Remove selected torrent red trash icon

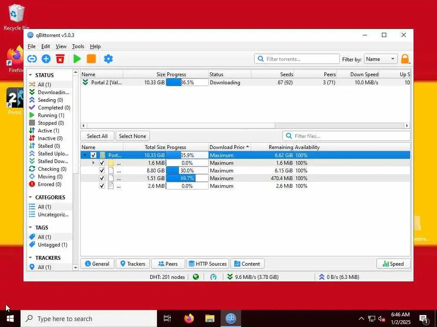(60, 59)
